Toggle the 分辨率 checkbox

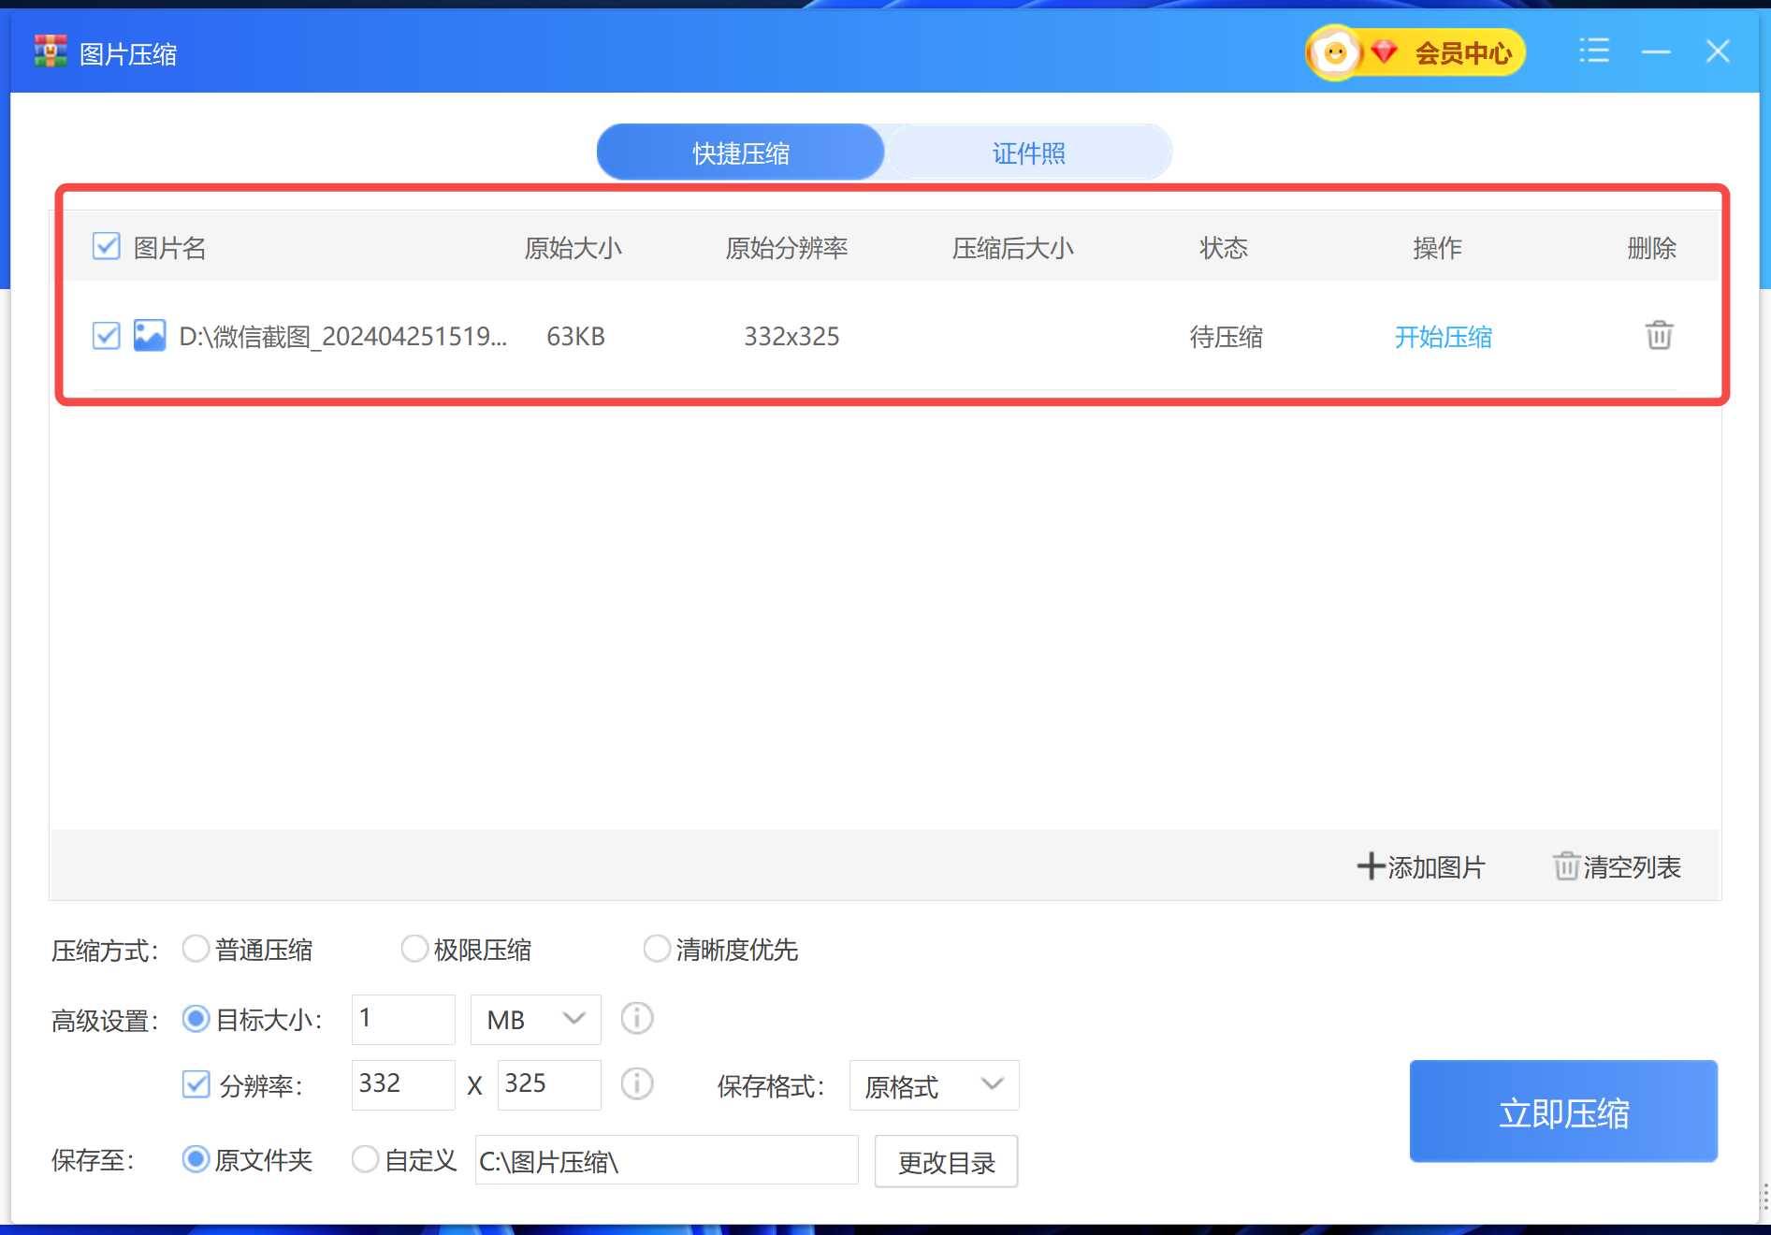[196, 1084]
